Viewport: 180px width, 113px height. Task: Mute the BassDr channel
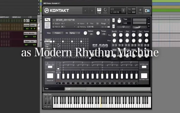coord(113,45)
